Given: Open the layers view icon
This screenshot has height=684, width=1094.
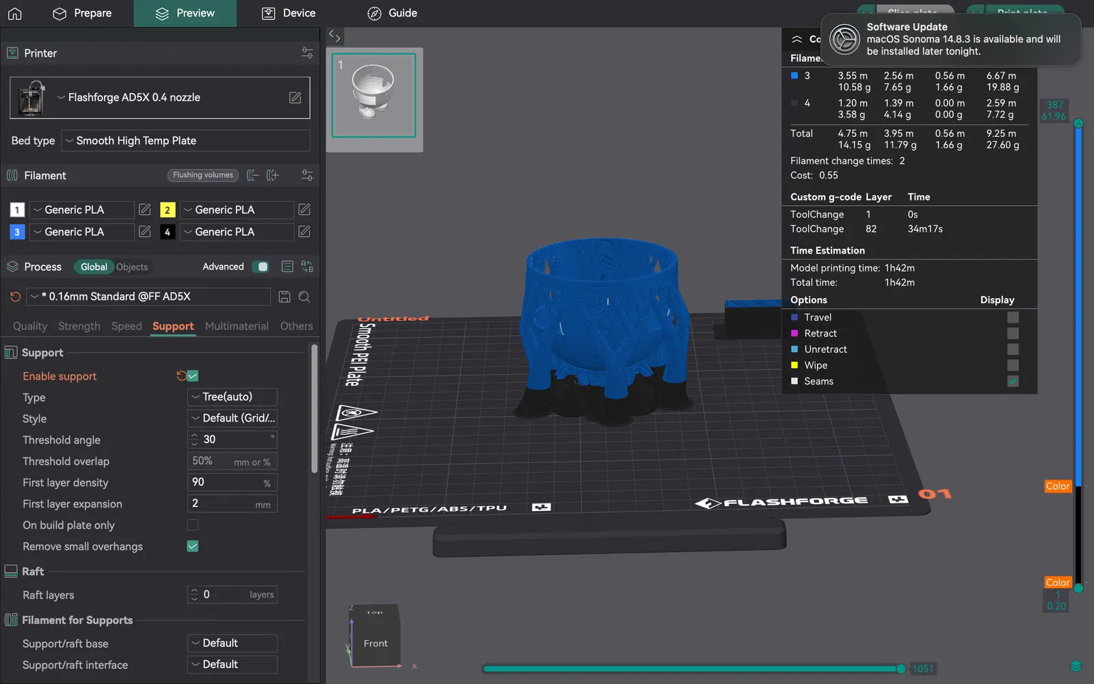Looking at the screenshot, I should 1076,666.
